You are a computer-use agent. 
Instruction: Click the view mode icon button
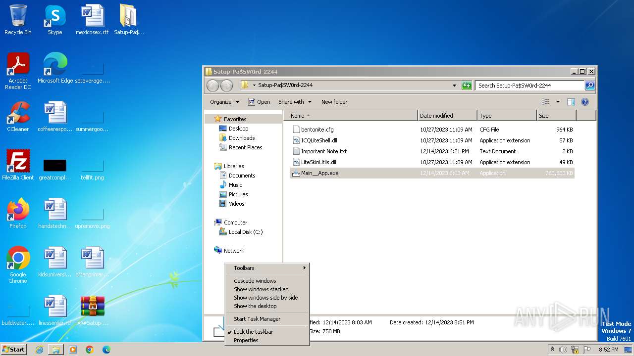point(546,102)
